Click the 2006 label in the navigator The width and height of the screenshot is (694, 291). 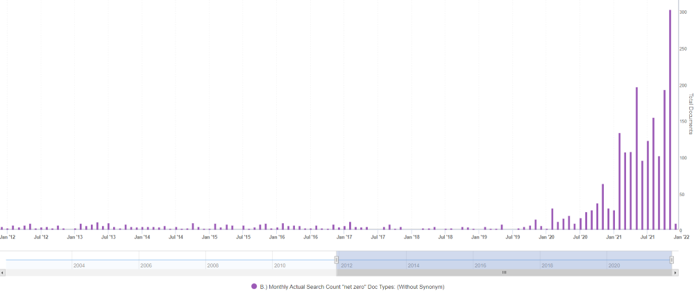[146, 265]
